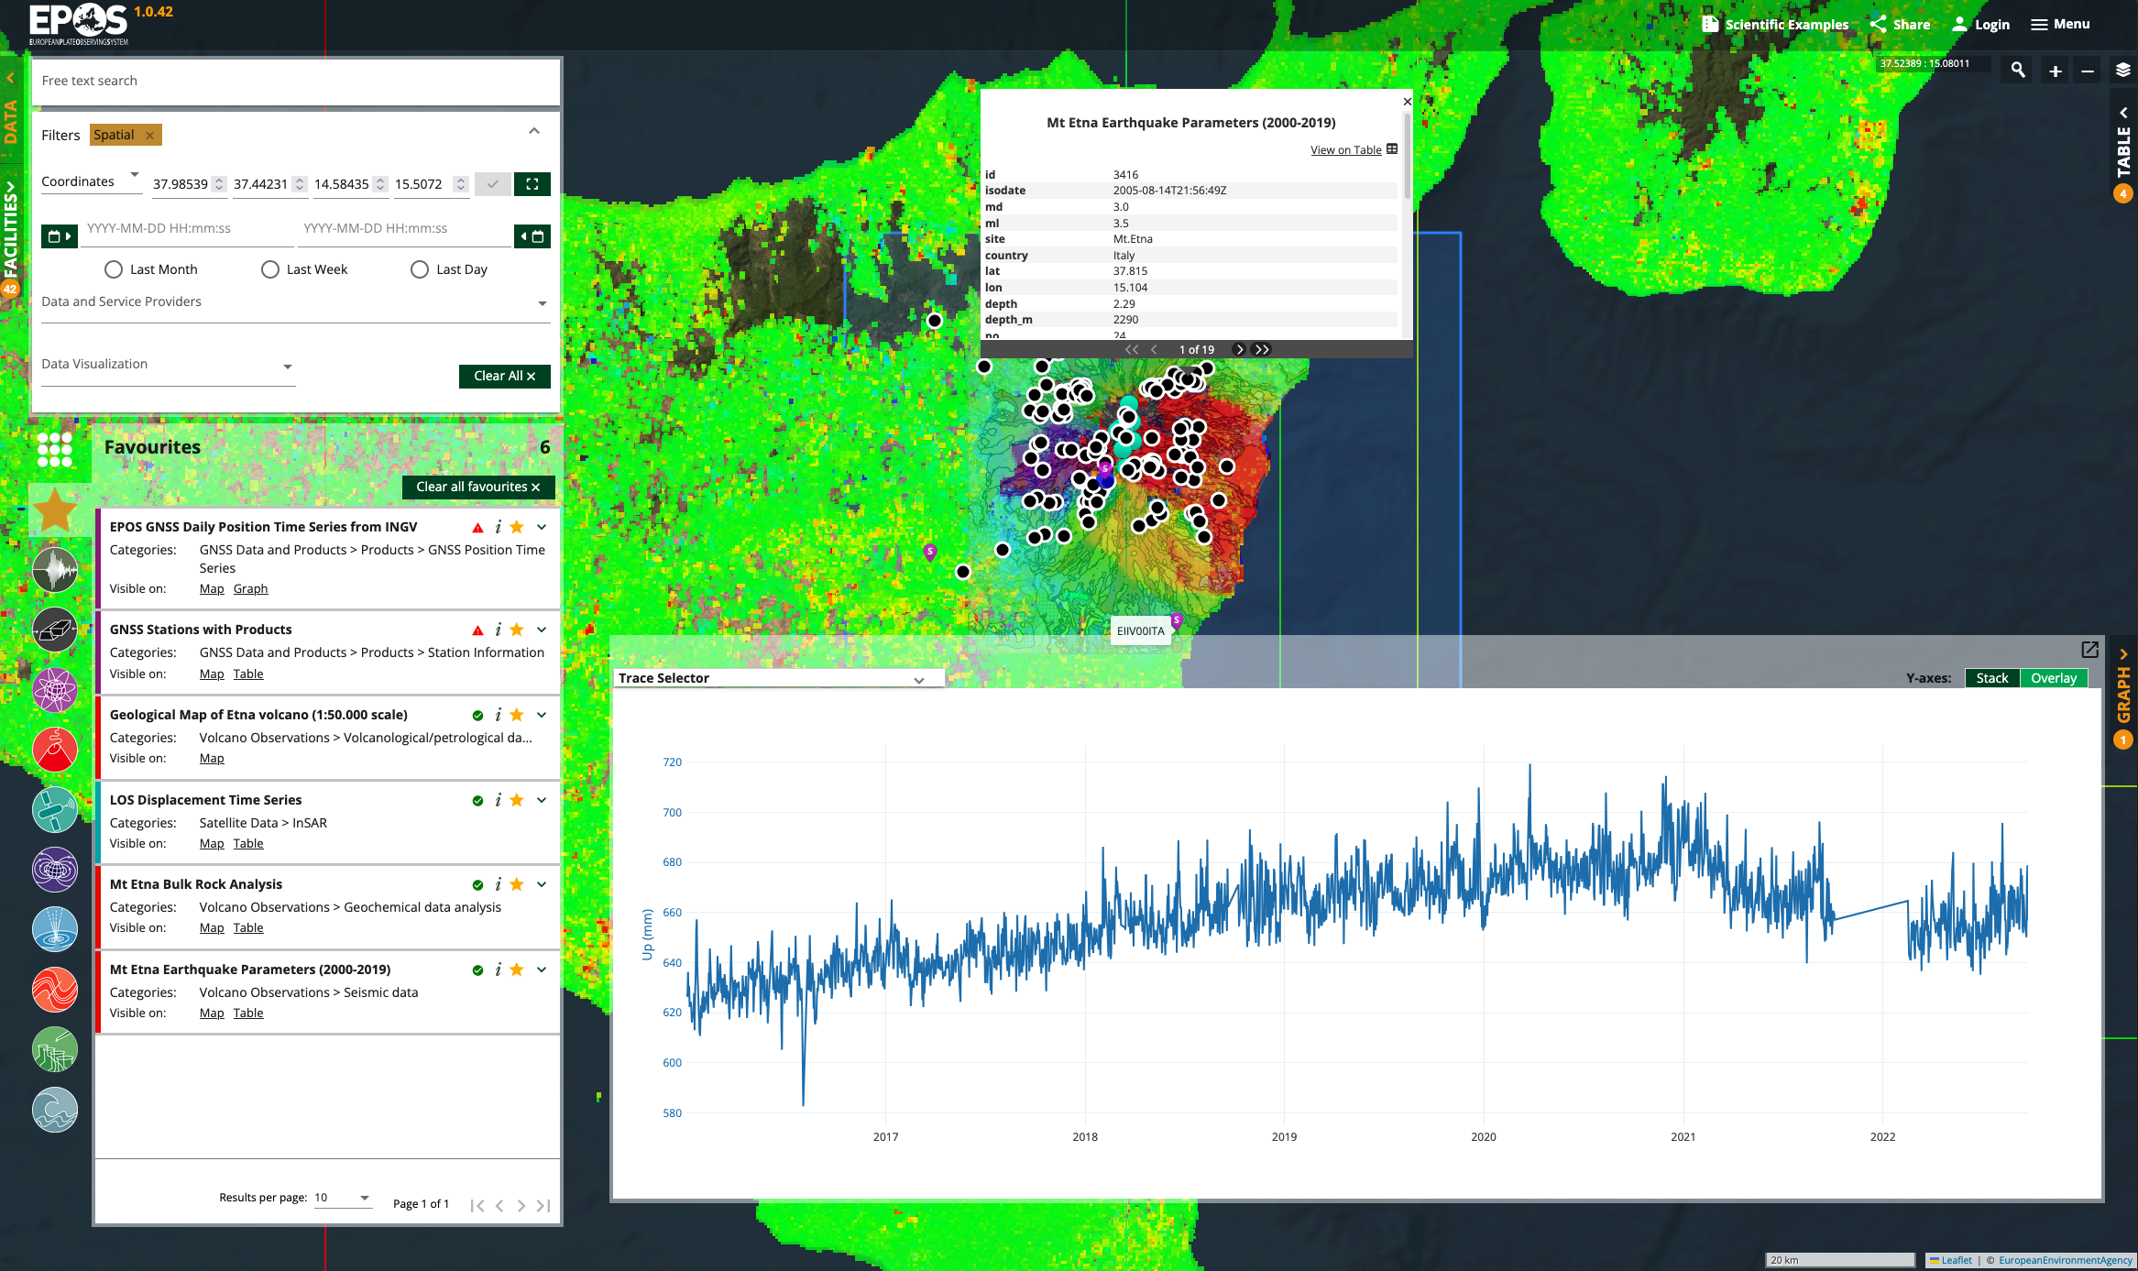Open info for Mt Etna Bulk Rock Analysis
The height and width of the screenshot is (1271, 2138).
click(x=498, y=884)
